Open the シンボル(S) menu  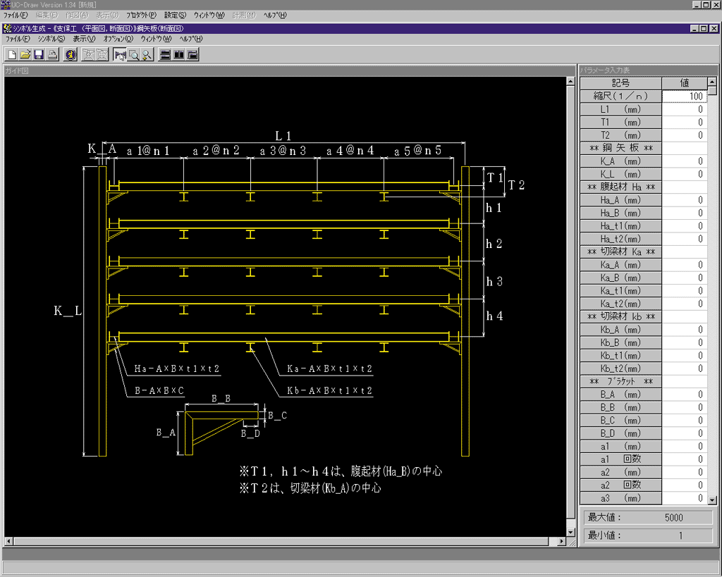coord(51,39)
